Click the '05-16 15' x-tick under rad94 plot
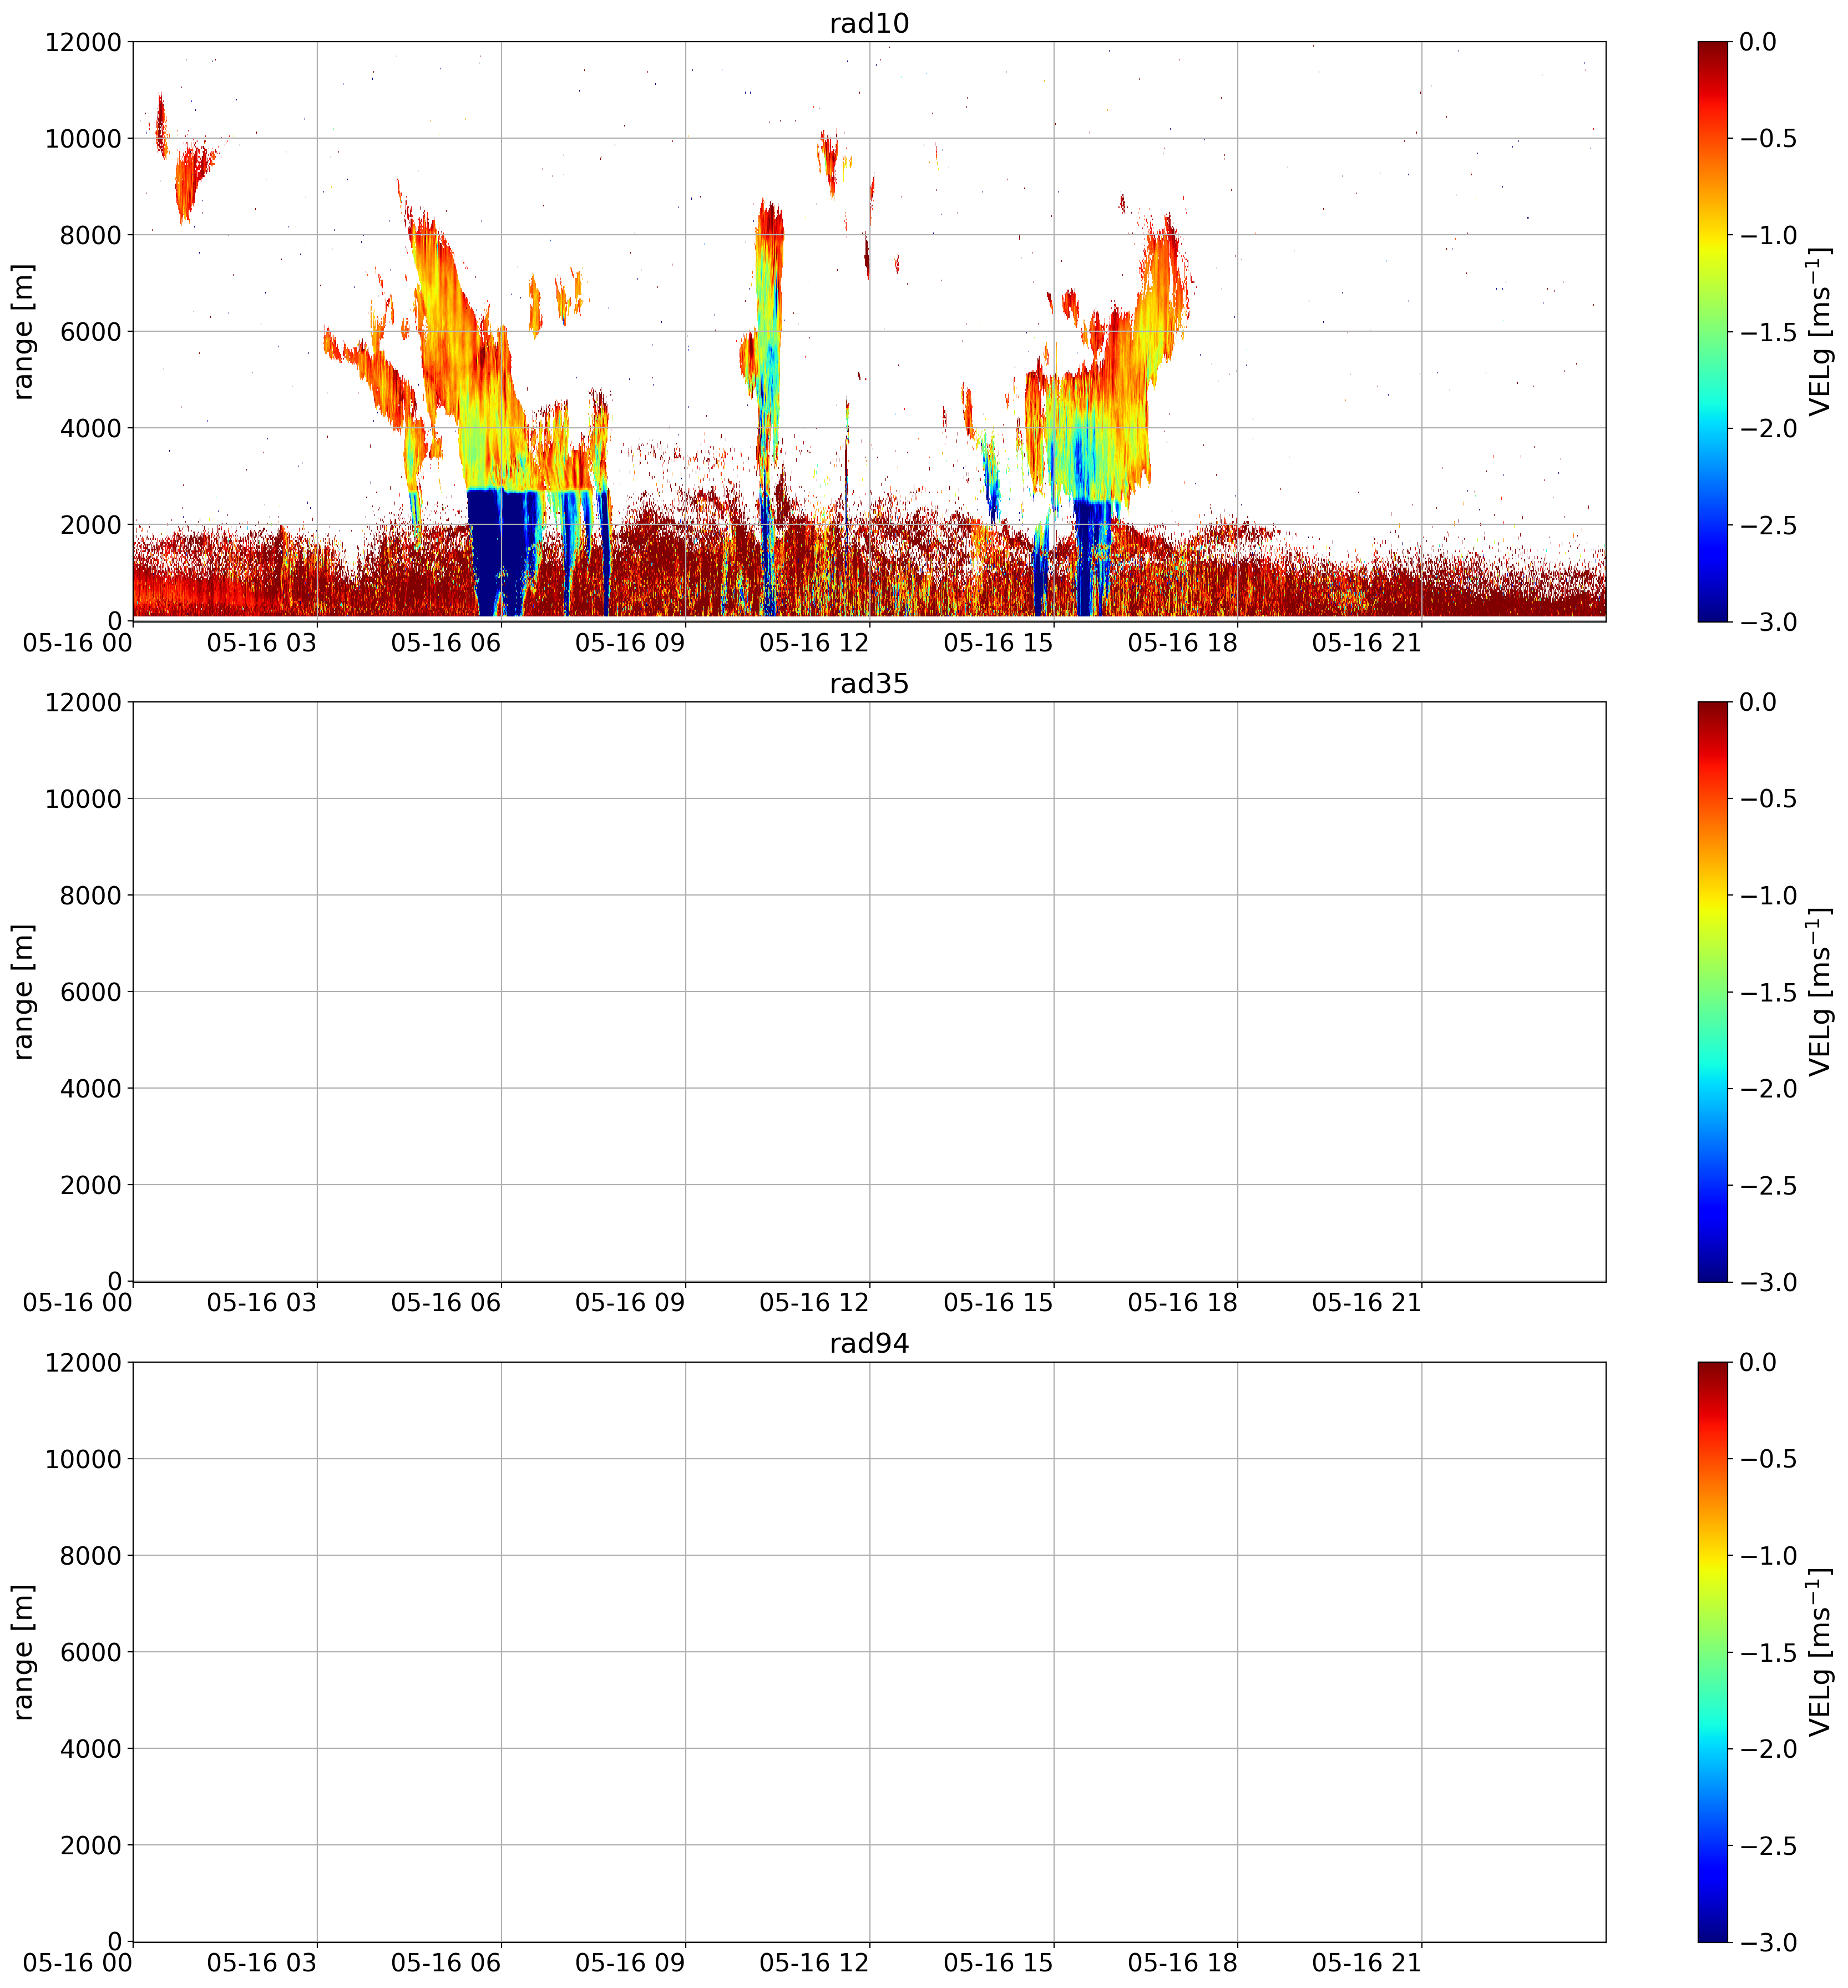This screenshot has width=1848, height=1988. pyautogui.click(x=999, y=1963)
